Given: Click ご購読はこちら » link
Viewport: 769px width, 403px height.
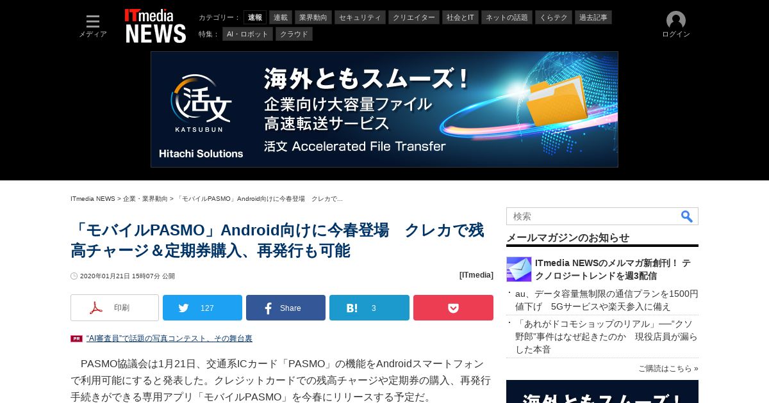Looking at the screenshot, I should [x=668, y=368].
